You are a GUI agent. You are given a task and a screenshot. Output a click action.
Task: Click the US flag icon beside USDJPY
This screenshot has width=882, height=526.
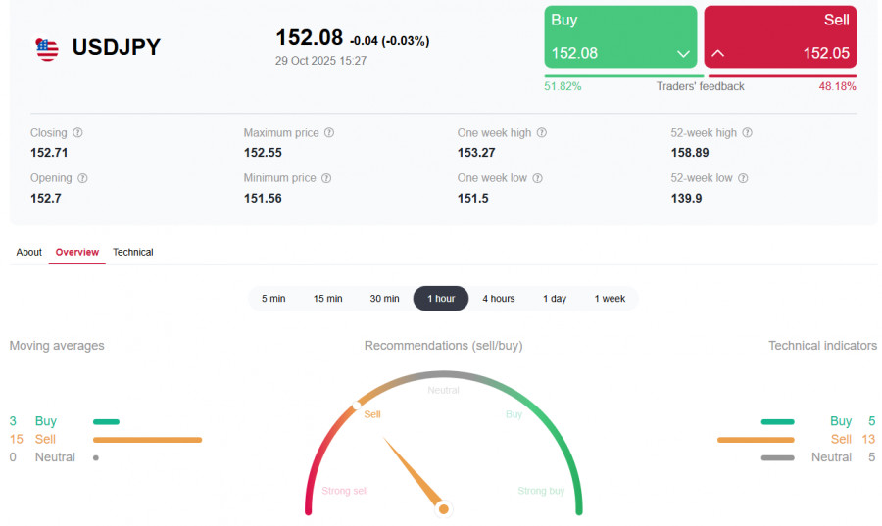coord(47,49)
